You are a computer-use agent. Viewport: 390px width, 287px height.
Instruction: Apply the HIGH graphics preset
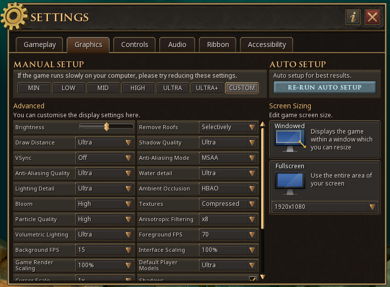[x=138, y=88]
